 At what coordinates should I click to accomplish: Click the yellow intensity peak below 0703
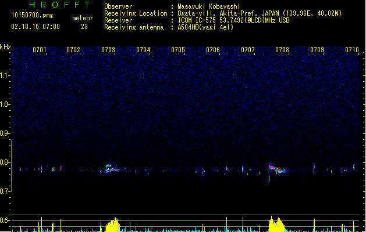click(x=112, y=224)
